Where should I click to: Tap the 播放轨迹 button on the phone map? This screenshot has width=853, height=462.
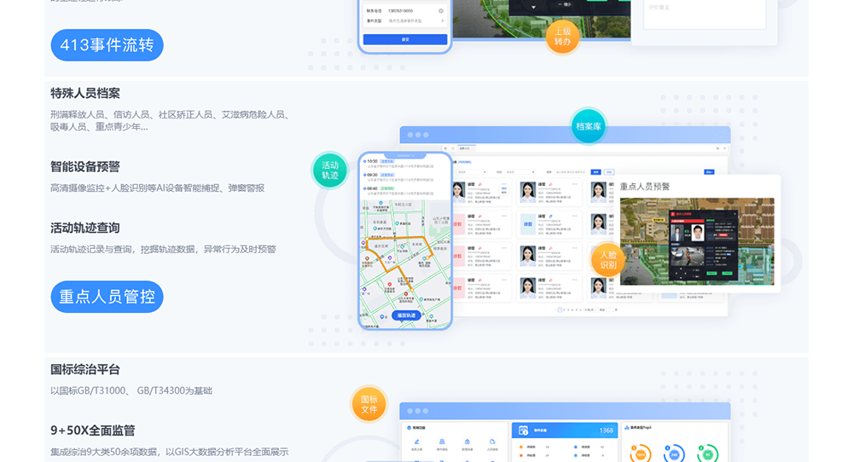(x=406, y=315)
